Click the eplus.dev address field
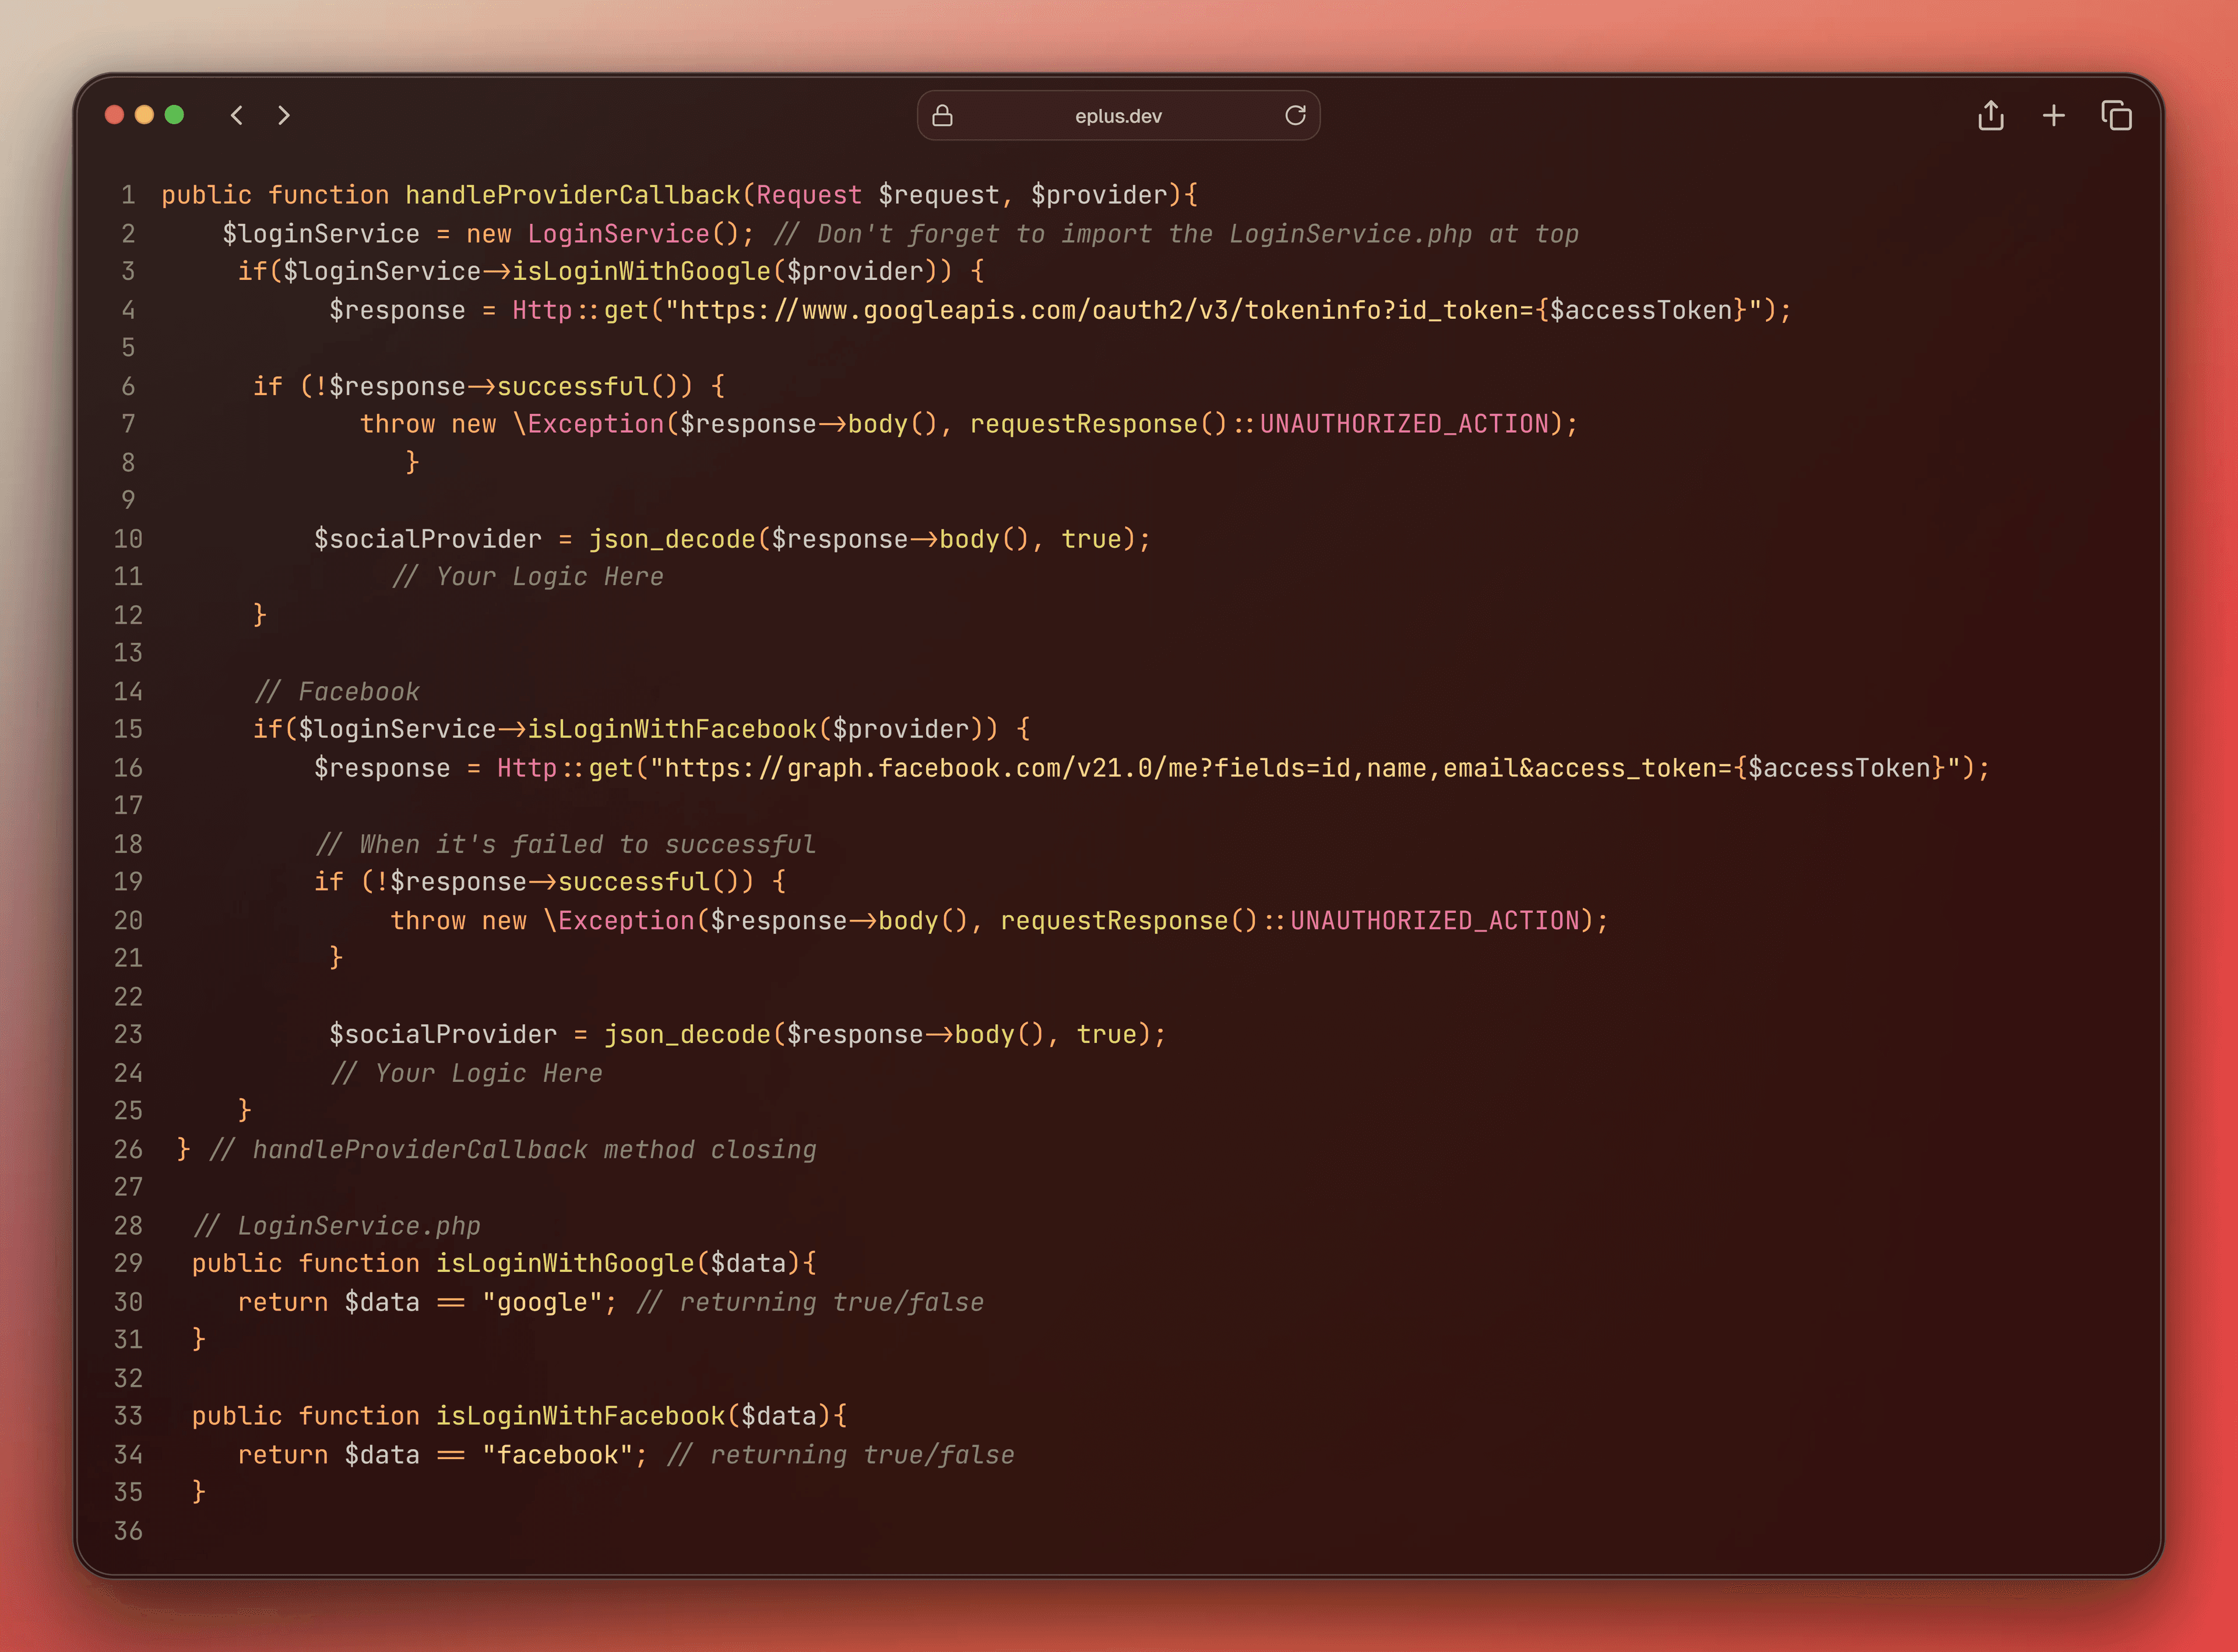This screenshot has width=2238, height=1652. point(1118,116)
